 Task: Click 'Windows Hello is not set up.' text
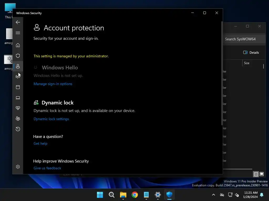point(58,76)
